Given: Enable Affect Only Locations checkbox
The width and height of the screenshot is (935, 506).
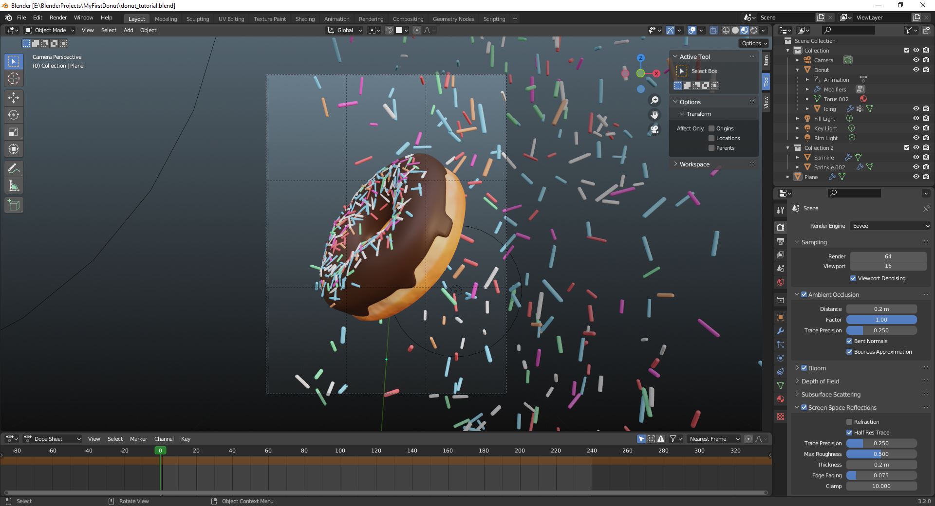Looking at the screenshot, I should (711, 138).
